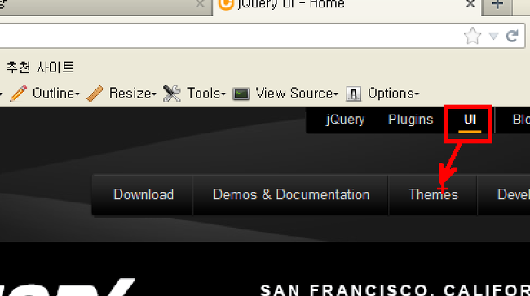
Task: Click the Options toolbar icon
Action: pyautogui.click(x=354, y=94)
